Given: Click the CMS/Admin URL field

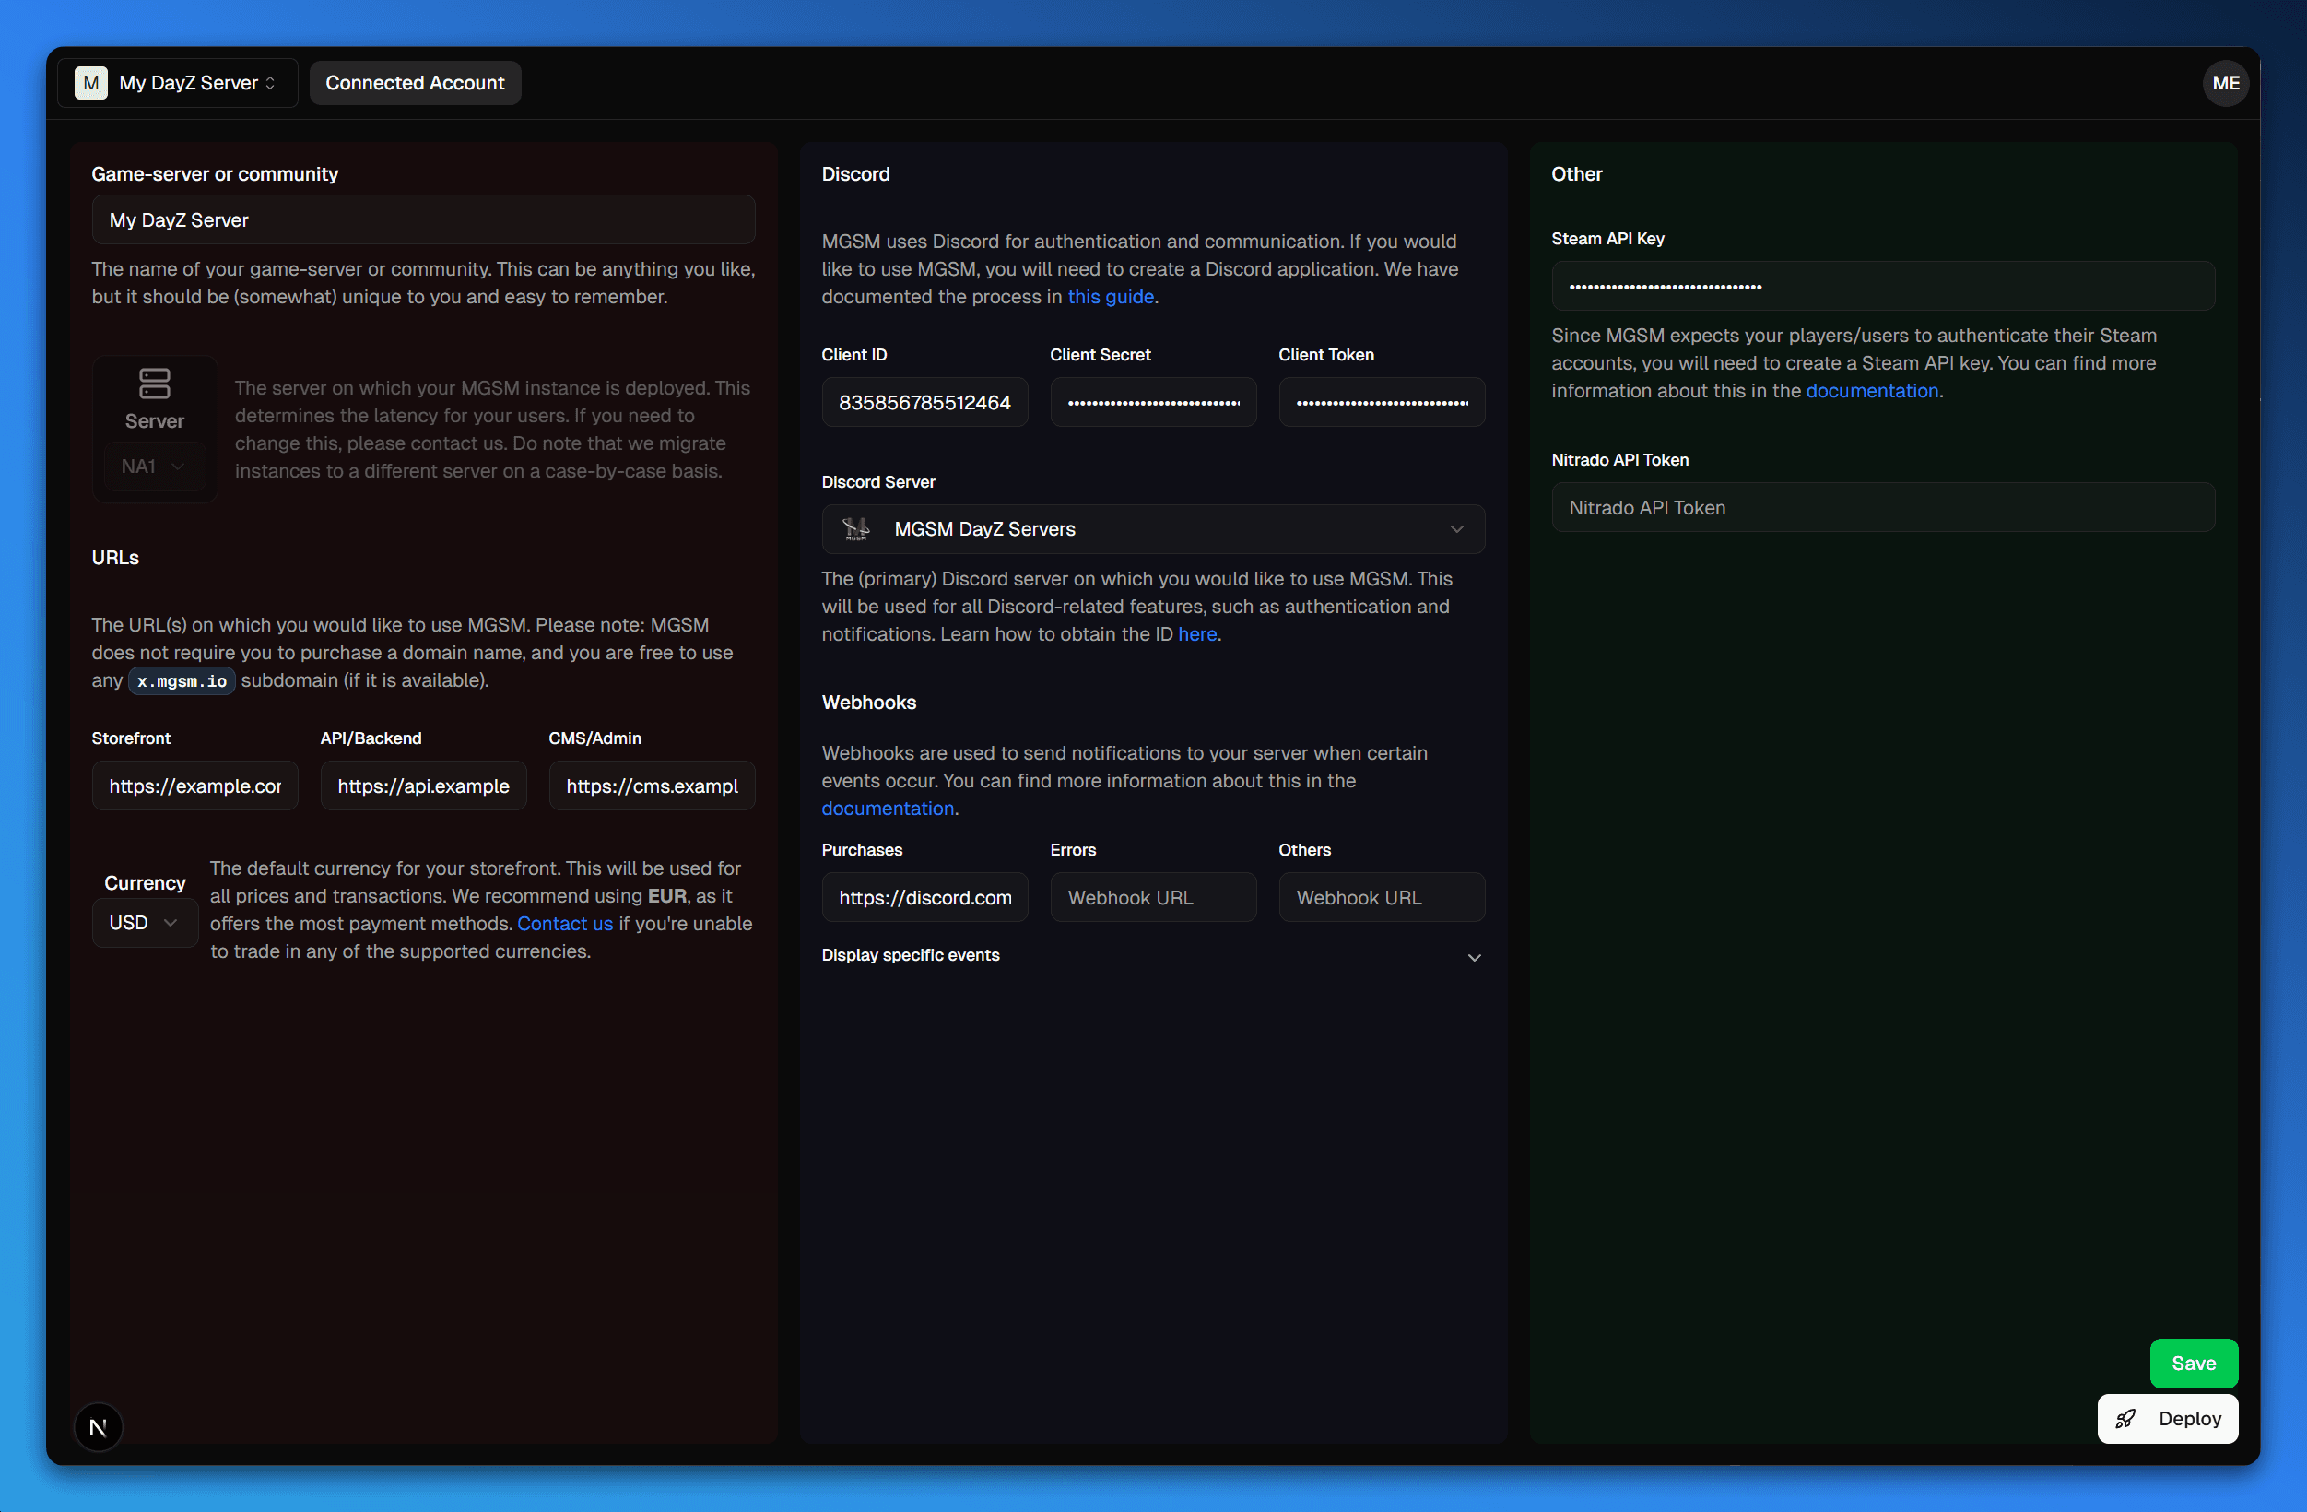Looking at the screenshot, I should coord(653,786).
